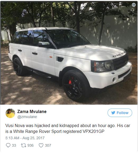138x153 pixels.
Task: Click the reply speech bubble icon
Action: [x=8, y=145]
